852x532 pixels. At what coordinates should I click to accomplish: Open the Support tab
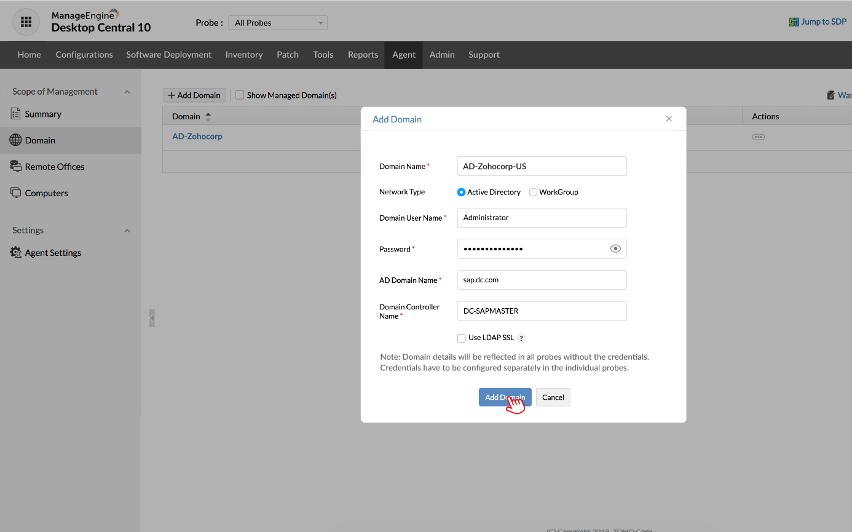(484, 55)
